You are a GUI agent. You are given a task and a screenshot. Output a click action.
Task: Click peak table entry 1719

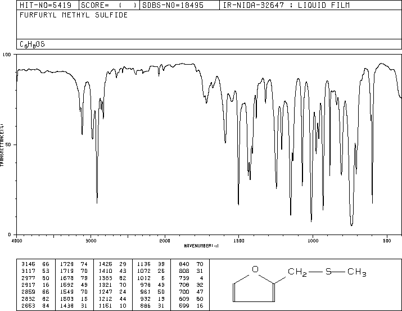tap(67, 271)
